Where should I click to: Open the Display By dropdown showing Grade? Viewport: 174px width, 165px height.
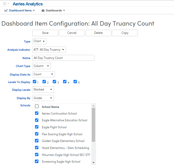tap(43, 98)
